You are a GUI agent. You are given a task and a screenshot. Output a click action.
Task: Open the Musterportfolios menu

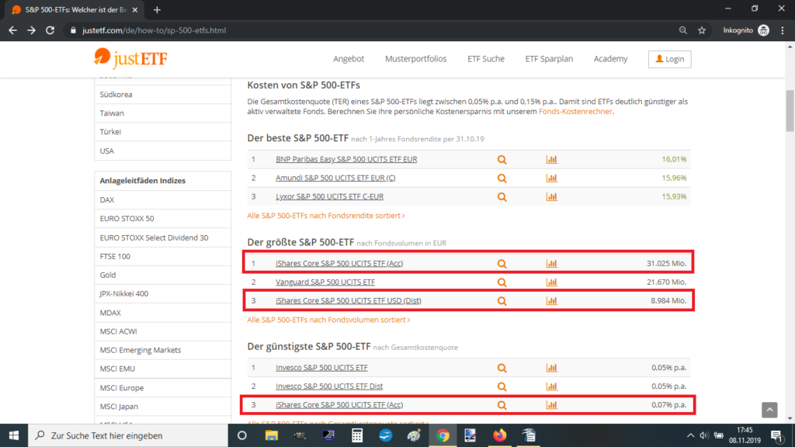(x=416, y=59)
